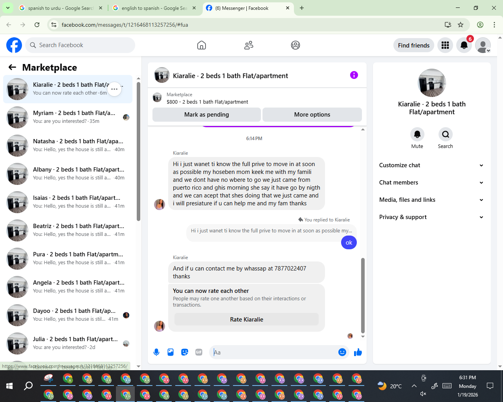Open three-dot options on Kiaralie conversation

[x=114, y=89]
